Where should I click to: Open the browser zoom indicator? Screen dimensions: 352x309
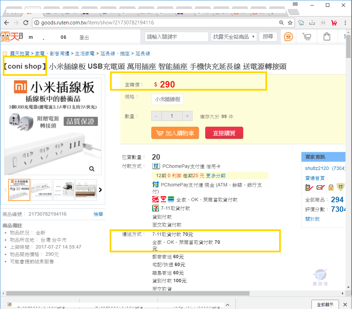click(281, 23)
